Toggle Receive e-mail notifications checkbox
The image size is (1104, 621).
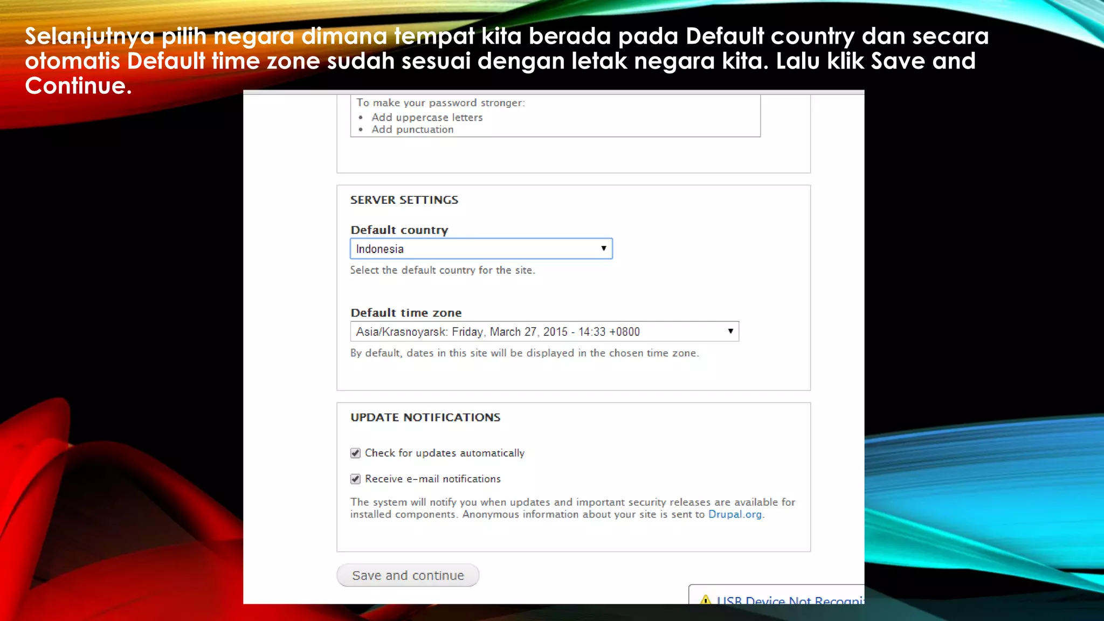[355, 479]
